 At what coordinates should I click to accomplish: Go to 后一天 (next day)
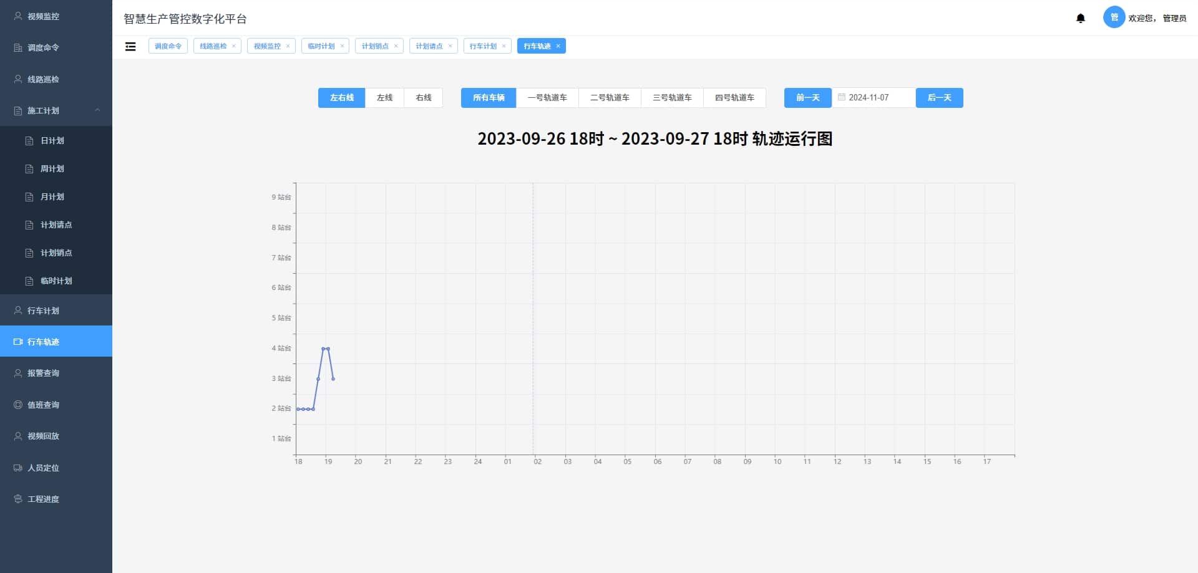940,98
